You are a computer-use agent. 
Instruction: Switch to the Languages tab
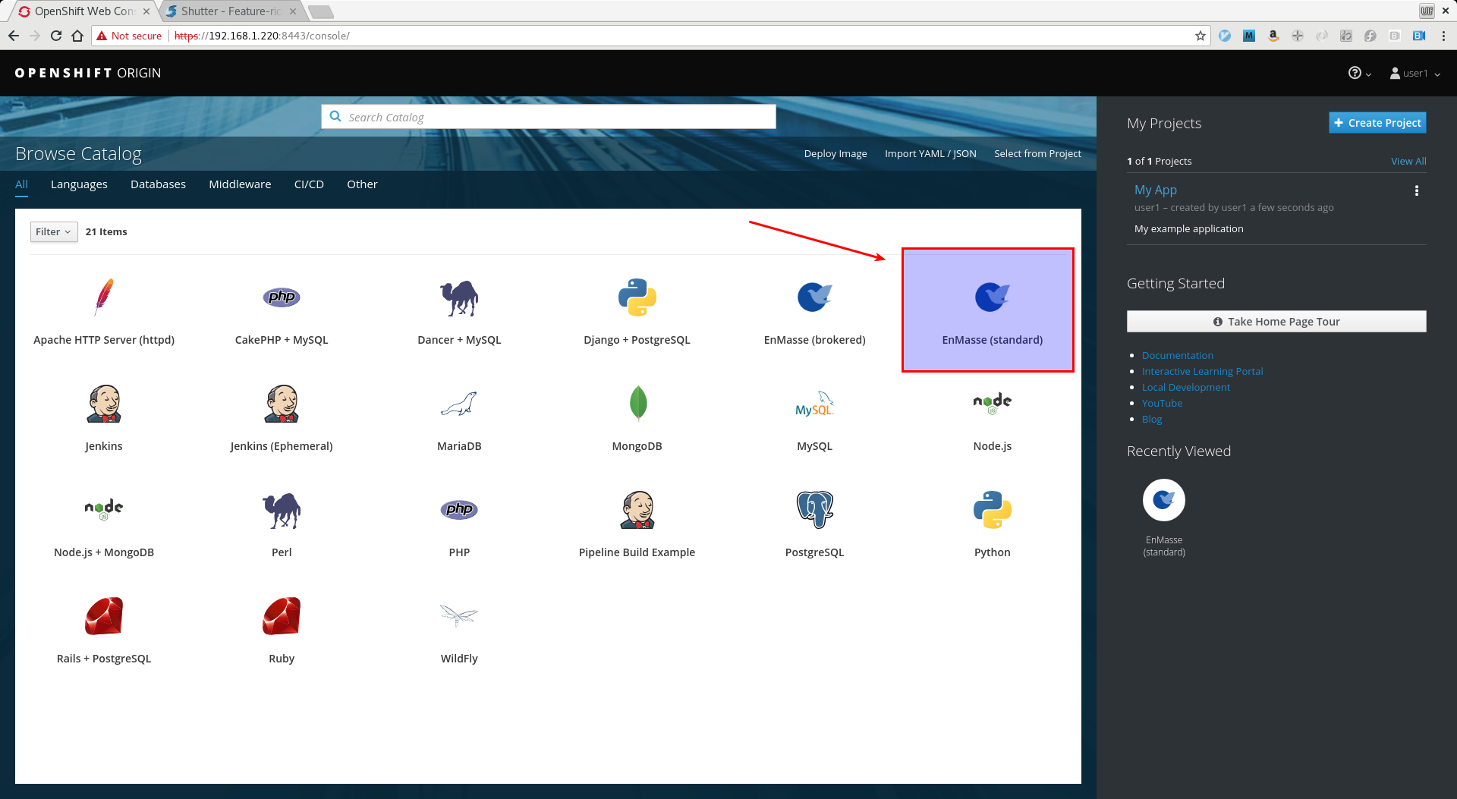pos(79,184)
